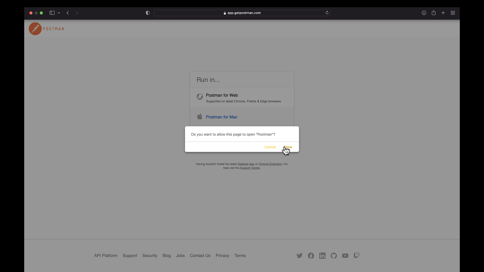Click the Share icon in Safari toolbar
Viewport: 484px width, 272px height.
coord(434,13)
